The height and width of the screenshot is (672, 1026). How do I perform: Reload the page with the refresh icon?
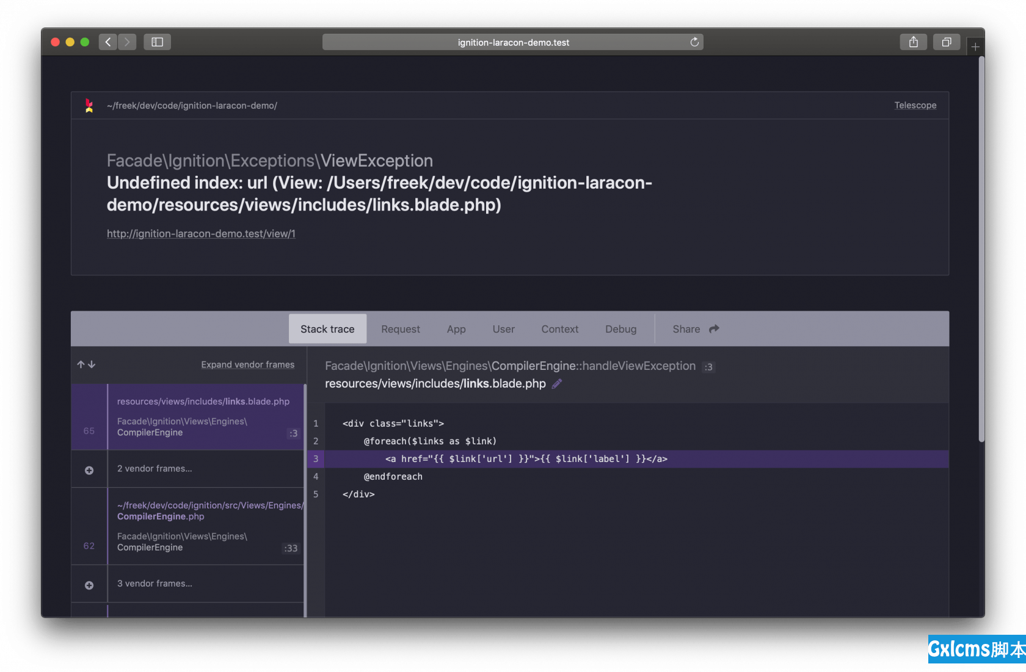pyautogui.click(x=694, y=42)
